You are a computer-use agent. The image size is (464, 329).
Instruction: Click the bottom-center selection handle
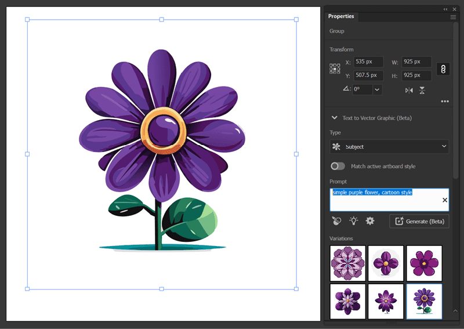click(x=162, y=289)
